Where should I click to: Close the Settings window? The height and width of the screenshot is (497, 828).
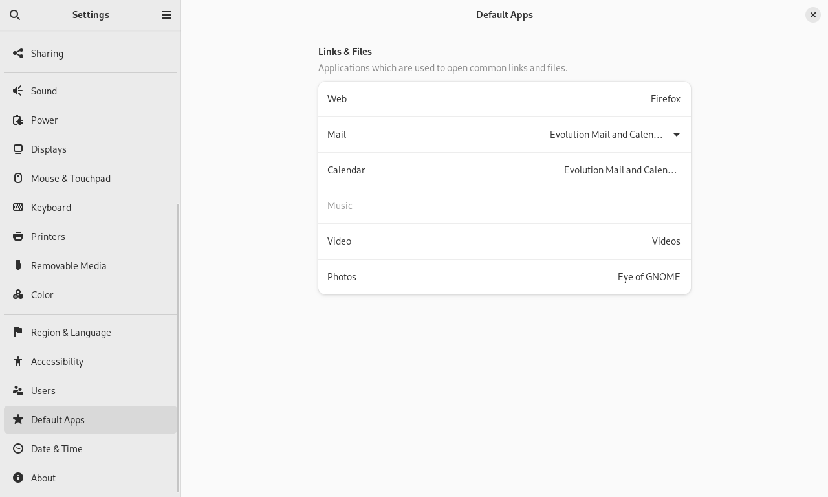pos(813,15)
